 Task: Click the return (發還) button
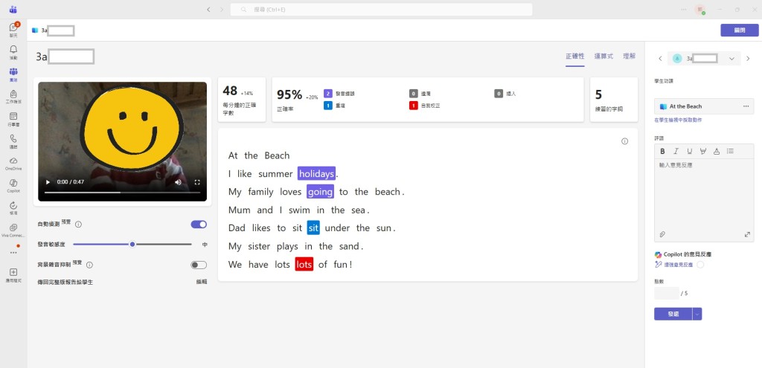673,314
